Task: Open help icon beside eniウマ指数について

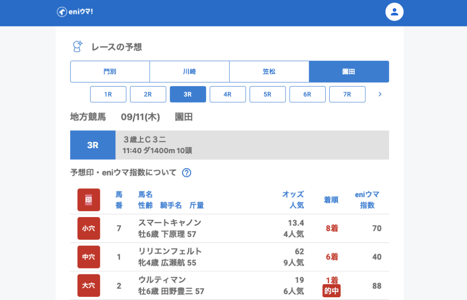Action: (x=187, y=173)
